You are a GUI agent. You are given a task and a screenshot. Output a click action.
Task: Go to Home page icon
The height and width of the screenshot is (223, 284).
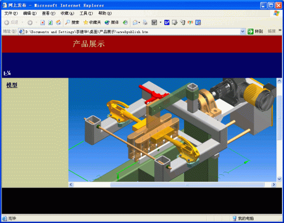pyautogui.click(x=58, y=22)
